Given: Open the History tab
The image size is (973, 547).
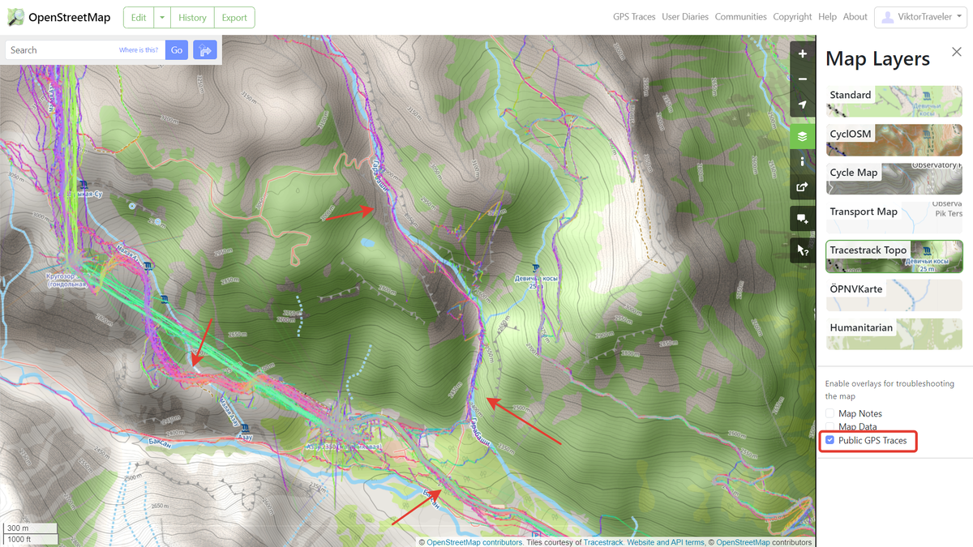Looking at the screenshot, I should 193,17.
